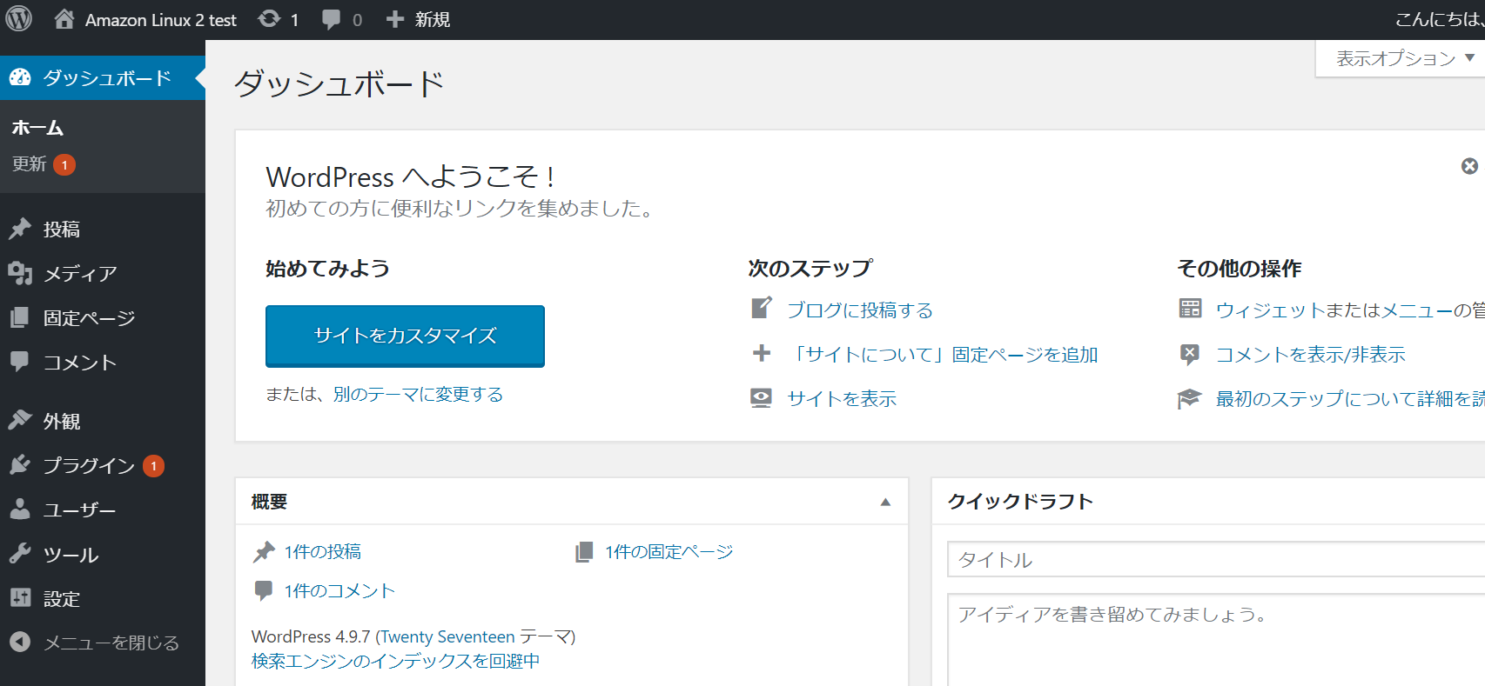The image size is (1485, 686).
Task: Click the bubble icon beside 1件のコメント
Action: 263,590
